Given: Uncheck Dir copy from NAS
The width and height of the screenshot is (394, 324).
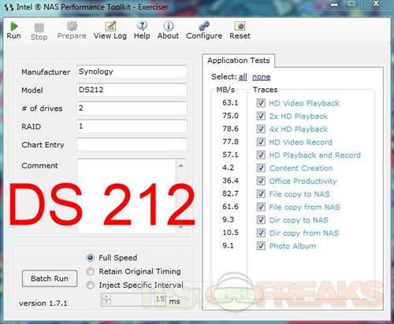Looking at the screenshot, I should click(x=261, y=233).
